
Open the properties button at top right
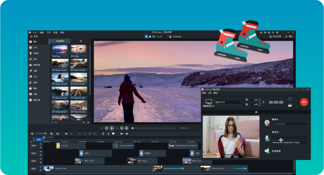click(289, 36)
